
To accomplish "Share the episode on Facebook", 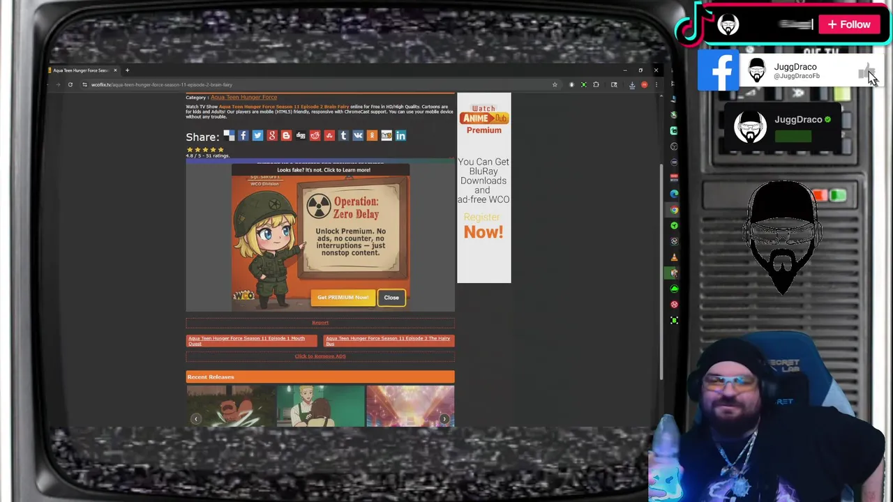I will (243, 136).
